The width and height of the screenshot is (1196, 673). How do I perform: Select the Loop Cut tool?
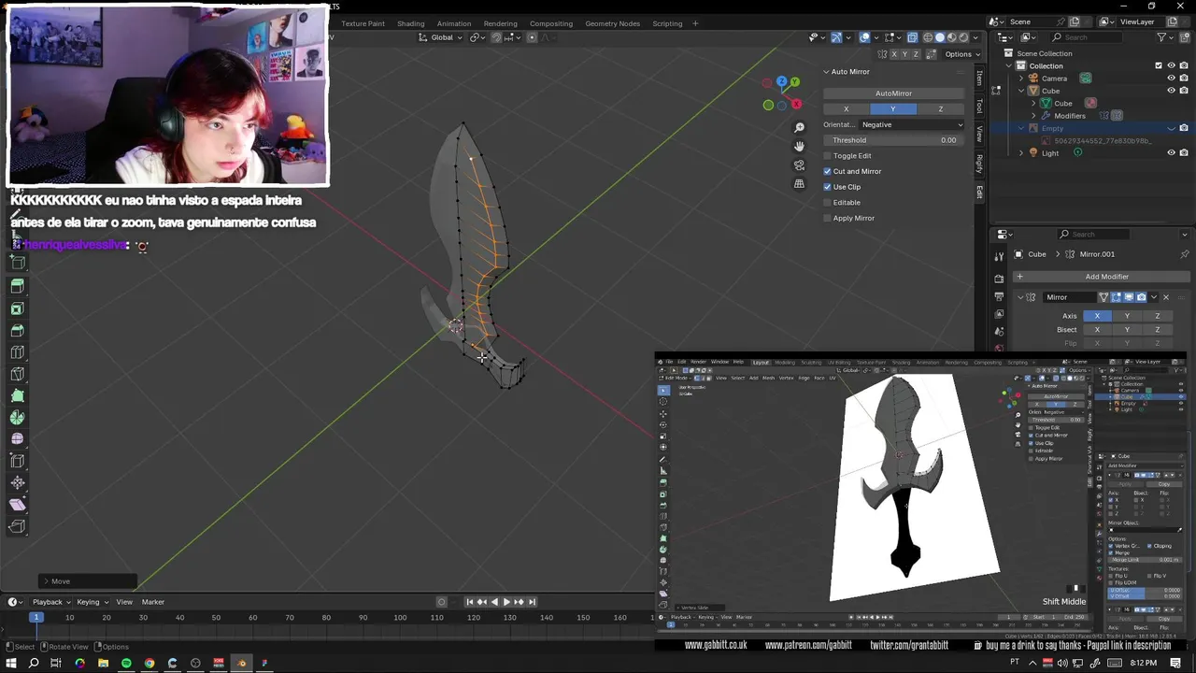click(x=17, y=352)
